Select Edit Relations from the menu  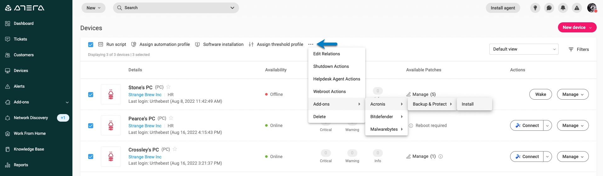(x=337, y=54)
